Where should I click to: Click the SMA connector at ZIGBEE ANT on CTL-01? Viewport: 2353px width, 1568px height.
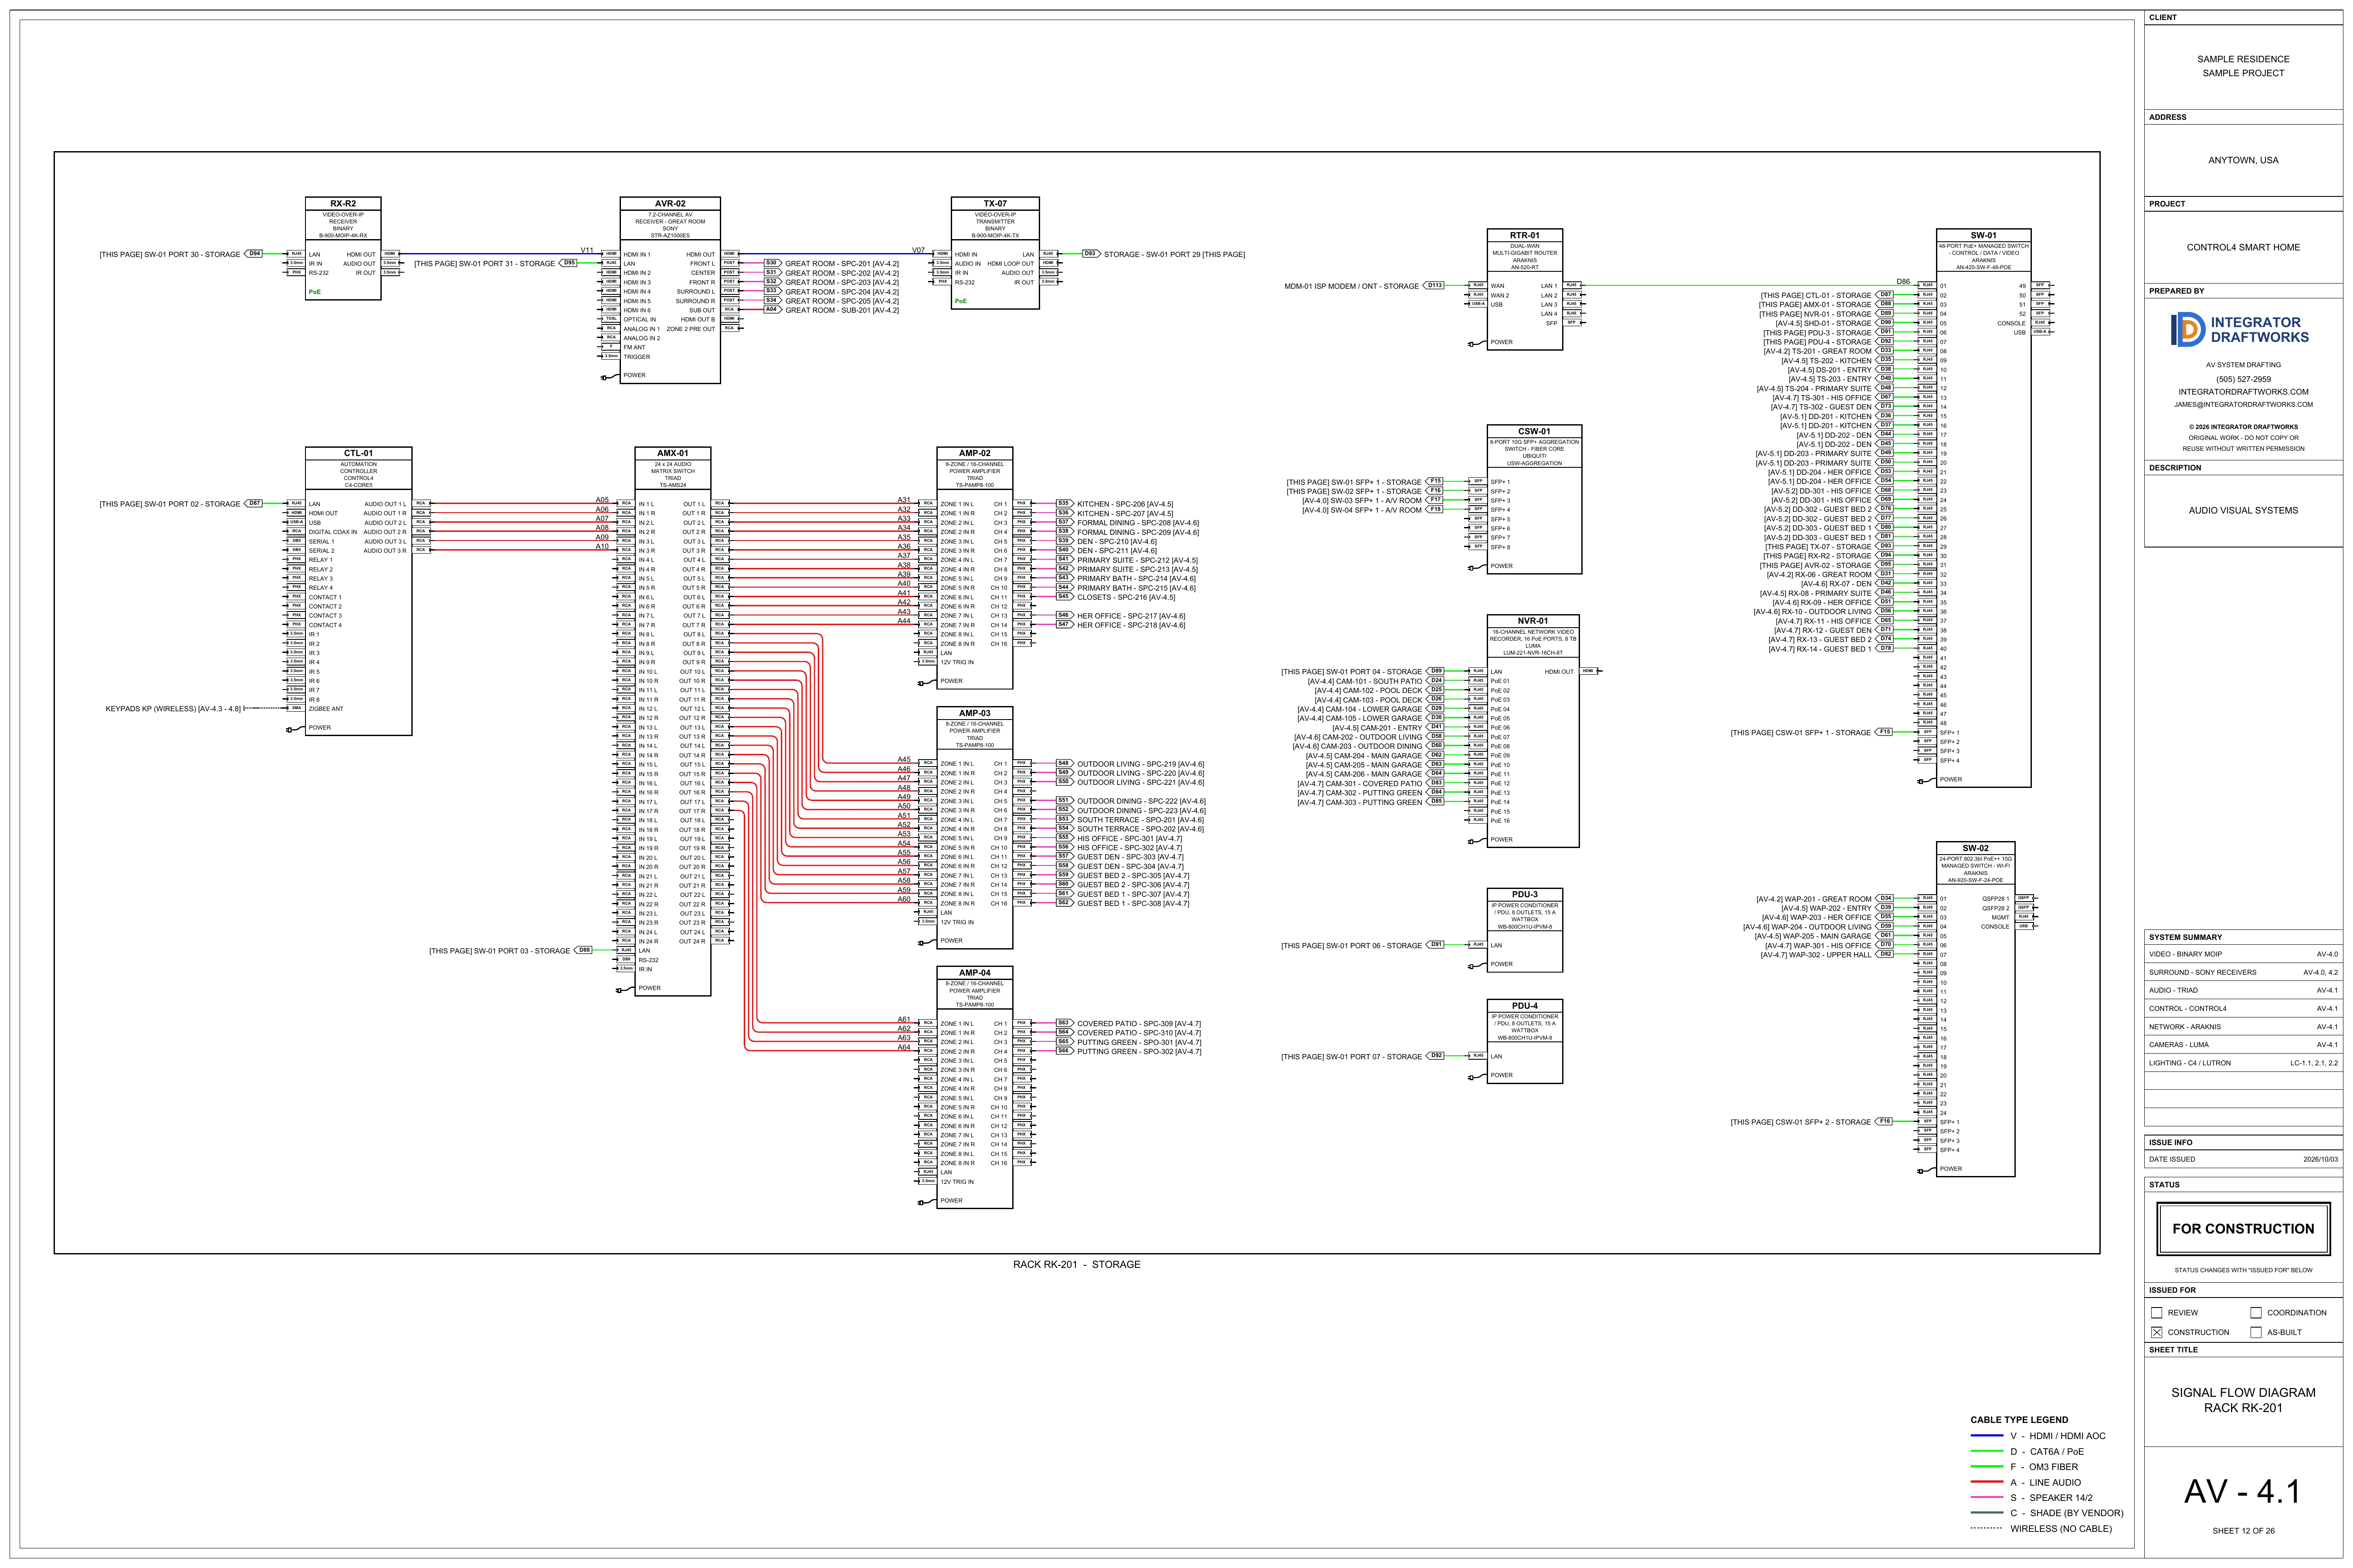tap(296, 708)
